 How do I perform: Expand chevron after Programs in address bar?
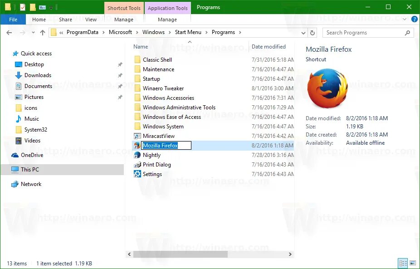(x=240, y=32)
